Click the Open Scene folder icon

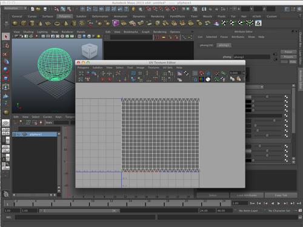tap(38, 9)
